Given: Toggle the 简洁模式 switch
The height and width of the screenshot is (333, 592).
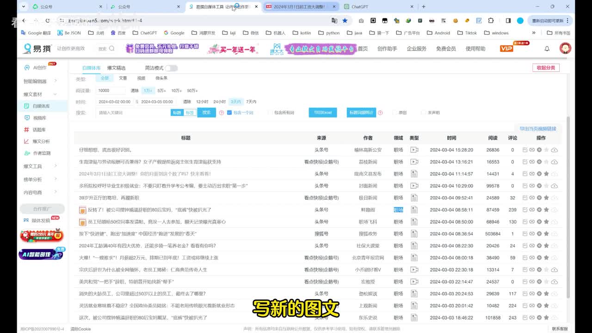Looking at the screenshot, I should (x=171, y=68).
